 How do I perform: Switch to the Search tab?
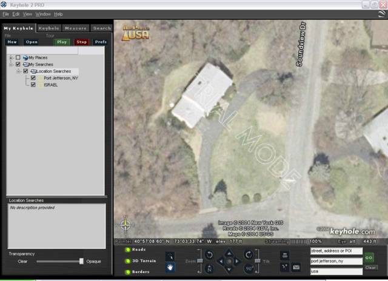click(x=102, y=28)
